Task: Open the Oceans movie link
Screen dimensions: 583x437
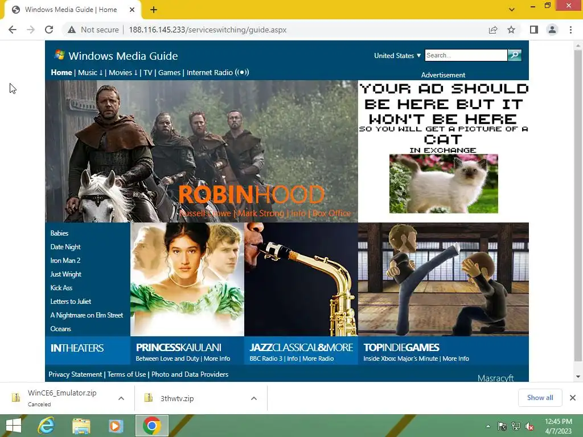Action: 60,329
